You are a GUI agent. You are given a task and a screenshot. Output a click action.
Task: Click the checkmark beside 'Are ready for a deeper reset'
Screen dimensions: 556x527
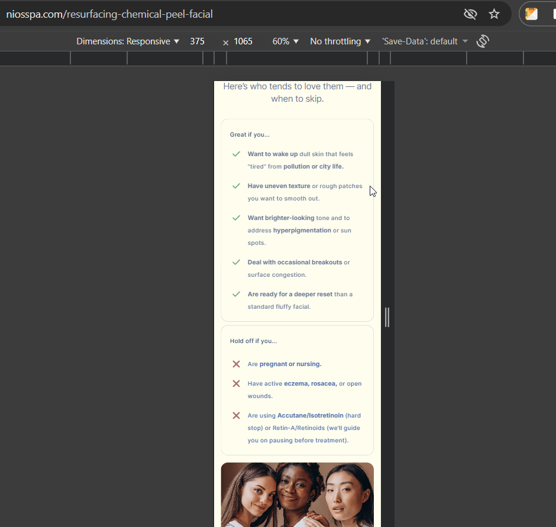tap(236, 294)
